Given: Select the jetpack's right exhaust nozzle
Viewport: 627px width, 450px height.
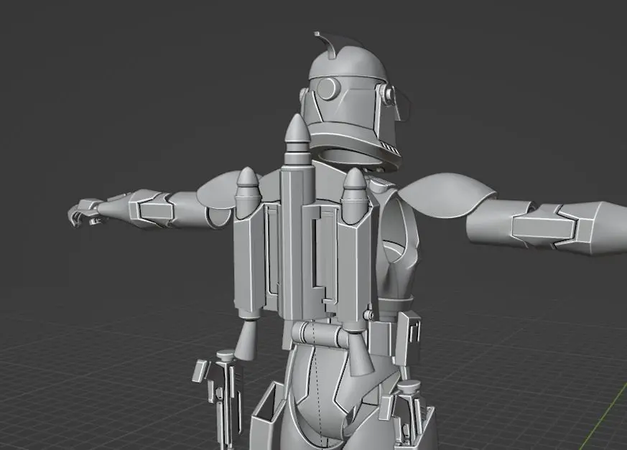Looking at the screenshot, I should pos(360,354).
